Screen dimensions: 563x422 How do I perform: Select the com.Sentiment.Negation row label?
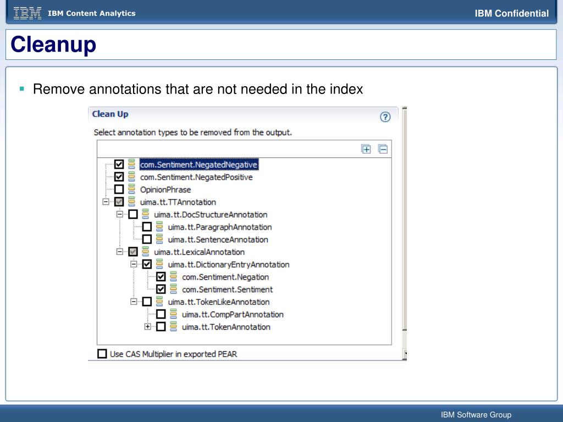pyautogui.click(x=225, y=277)
